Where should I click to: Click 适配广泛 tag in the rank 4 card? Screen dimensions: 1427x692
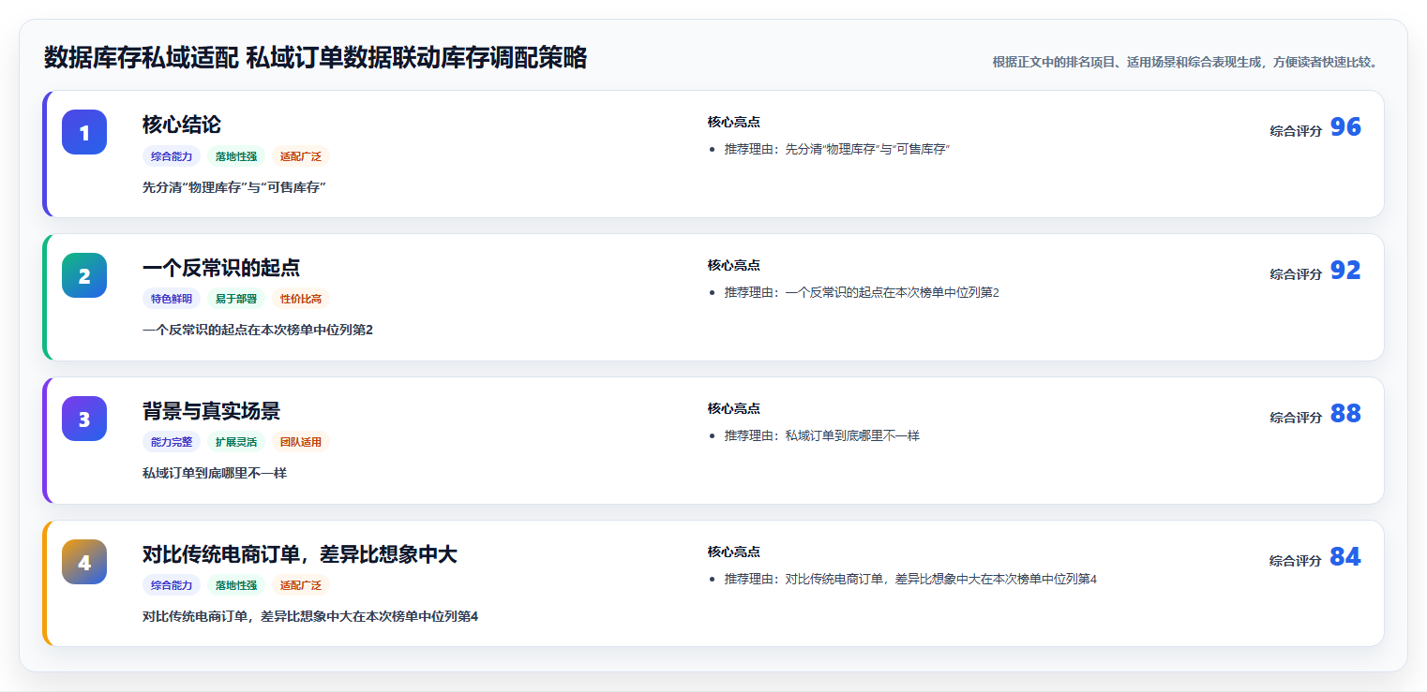click(301, 586)
